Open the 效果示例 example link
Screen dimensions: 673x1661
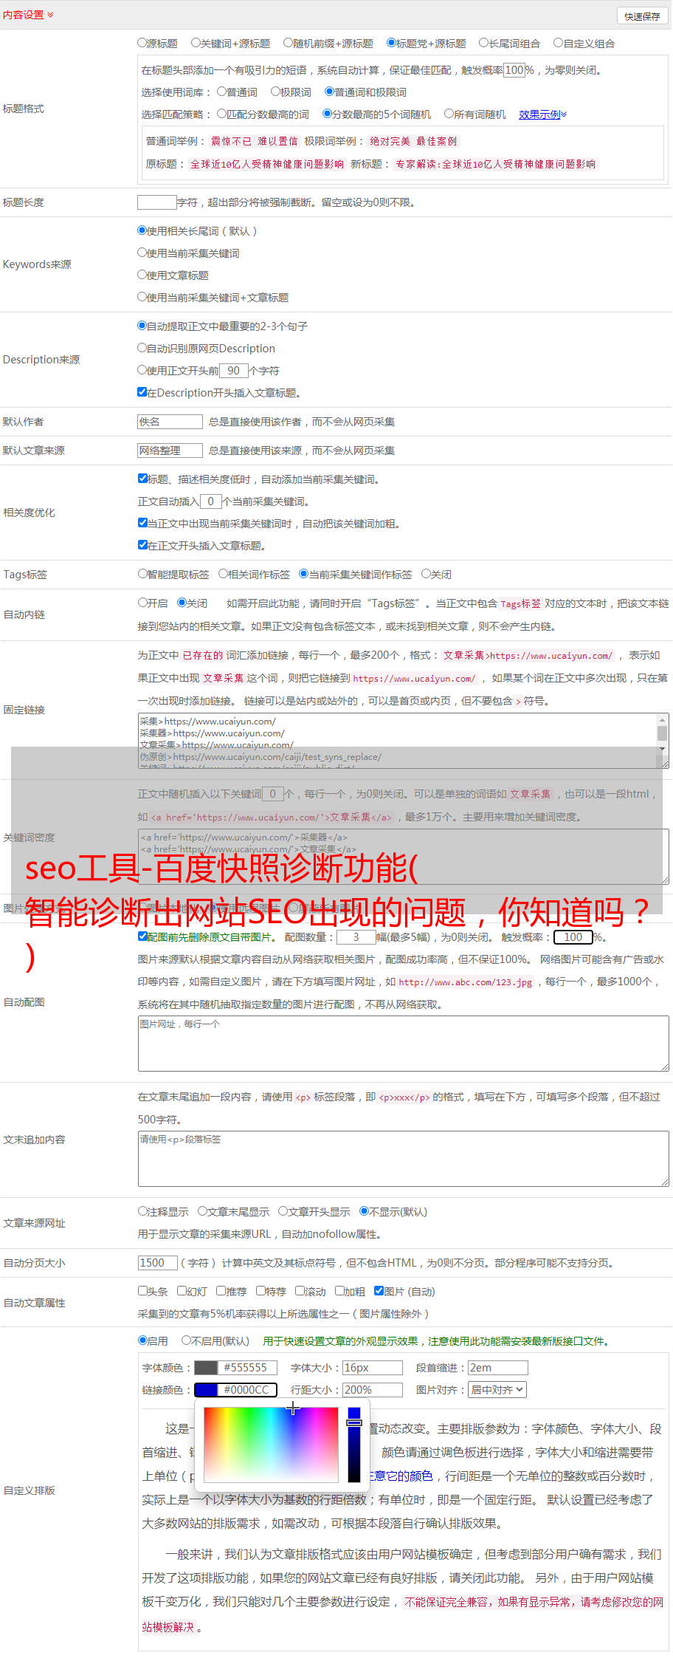[x=542, y=114]
